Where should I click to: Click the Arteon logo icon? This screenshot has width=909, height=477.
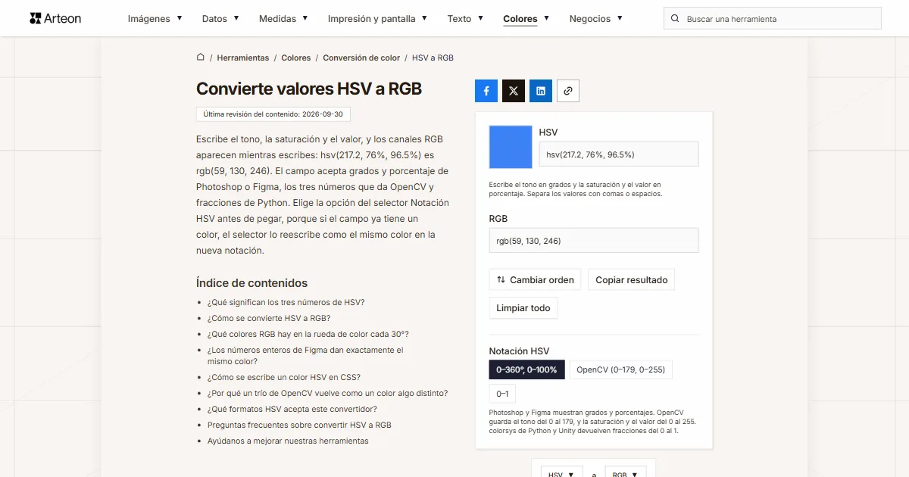(36, 18)
